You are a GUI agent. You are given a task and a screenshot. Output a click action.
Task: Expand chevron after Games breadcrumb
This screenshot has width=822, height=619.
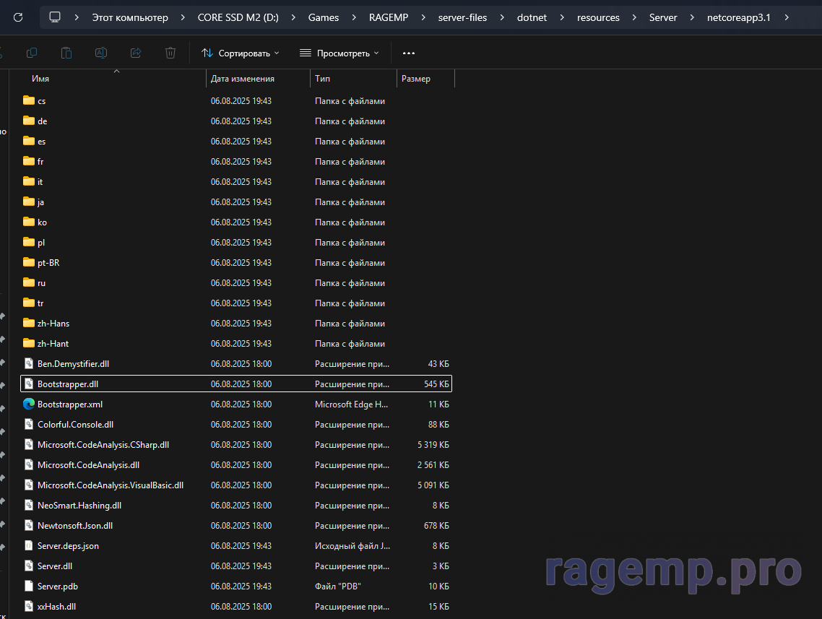354,17
